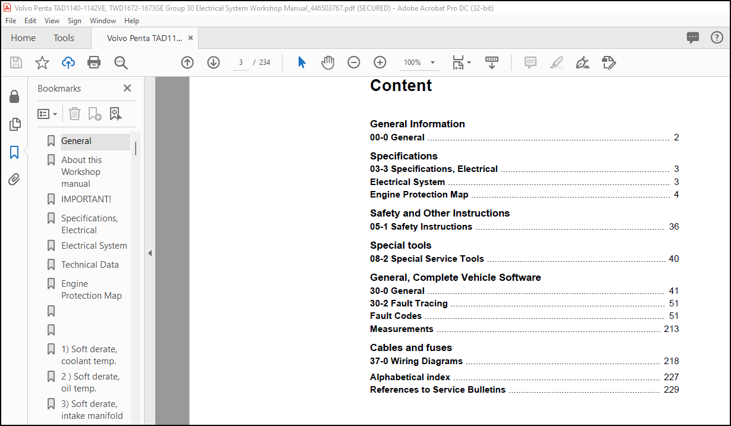
Task: Open Soft derate, coolant temp. bookmark
Action: click(x=89, y=355)
